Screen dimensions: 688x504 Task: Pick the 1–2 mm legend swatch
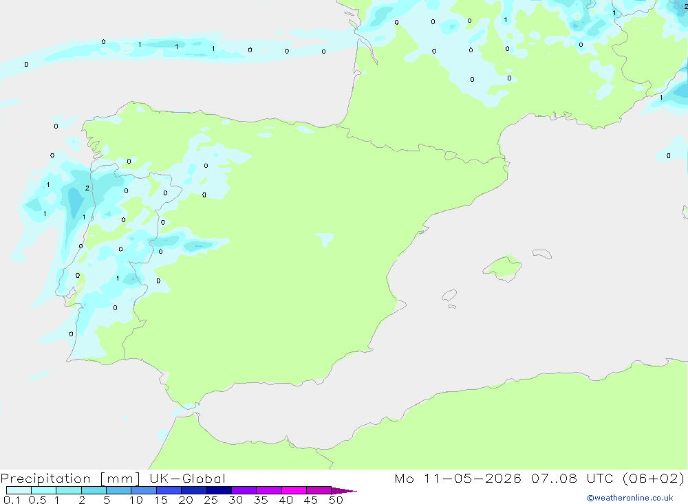click(69, 490)
